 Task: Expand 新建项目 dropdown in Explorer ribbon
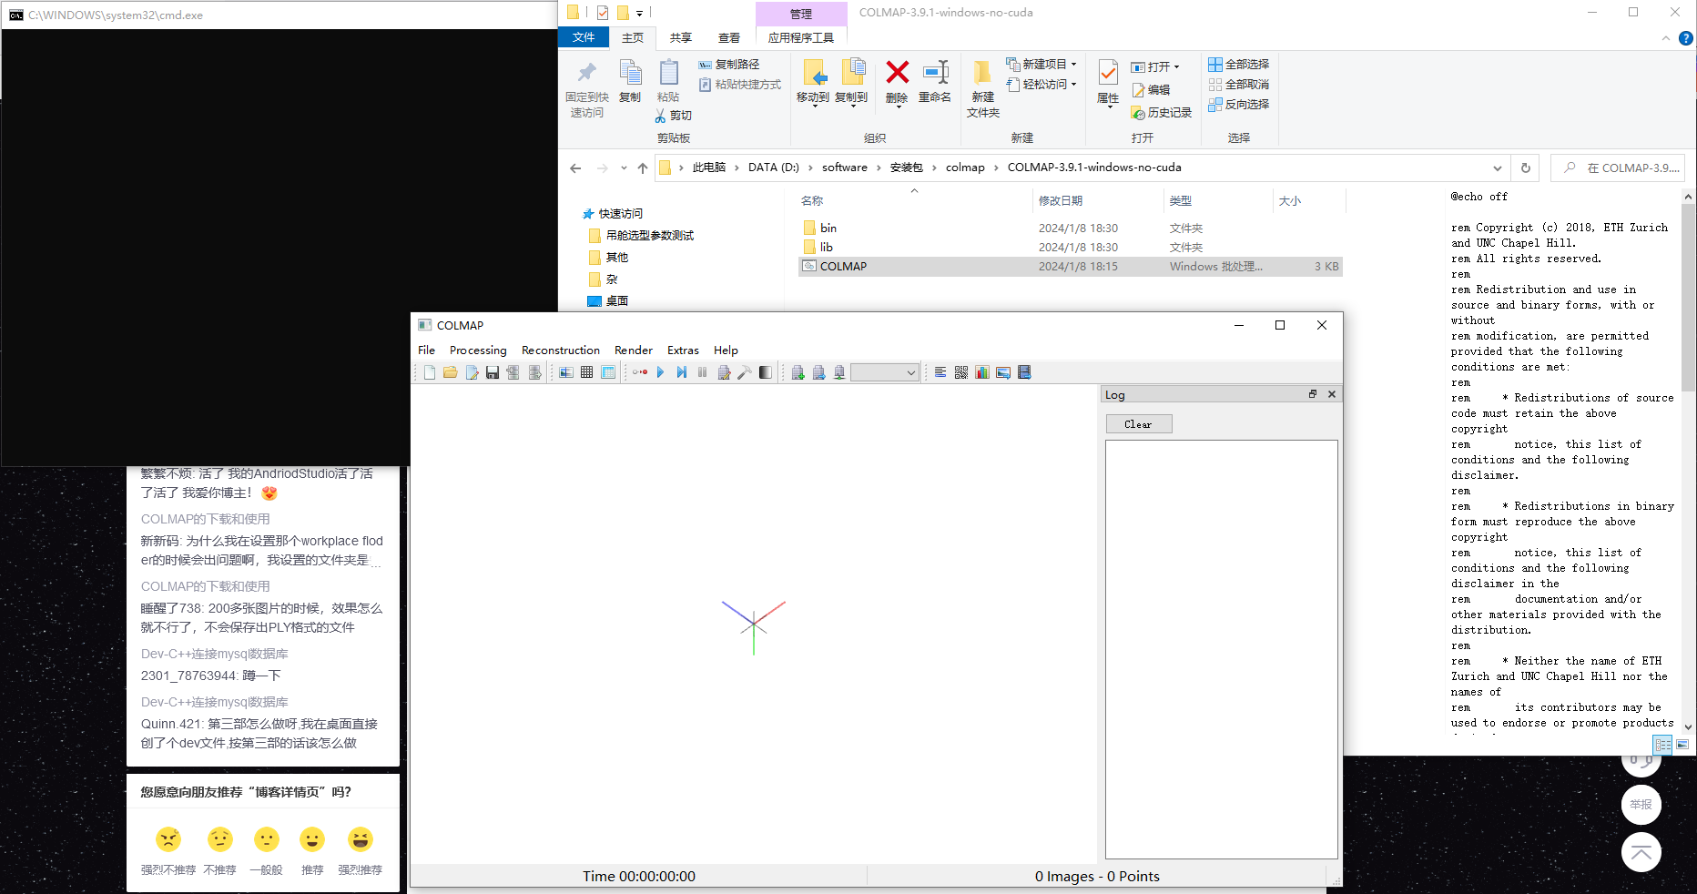(1074, 65)
